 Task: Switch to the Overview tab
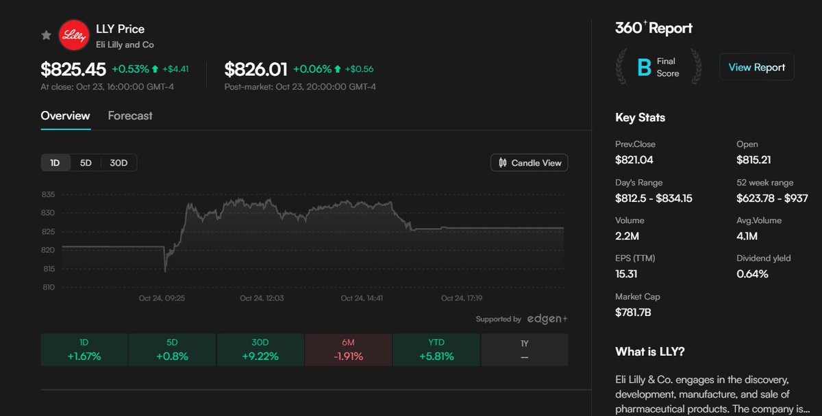65,116
